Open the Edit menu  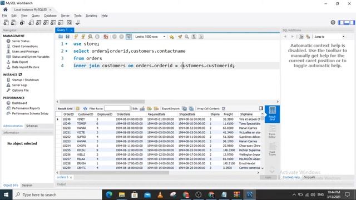point(14,16)
